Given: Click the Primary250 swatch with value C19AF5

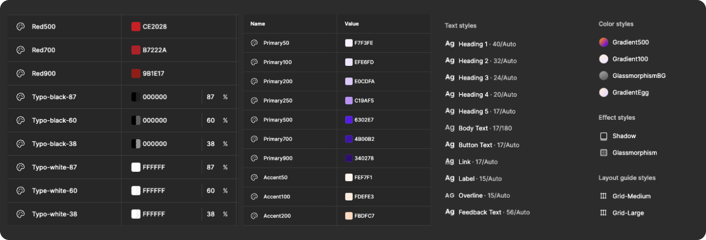Looking at the screenshot, I should (x=349, y=101).
